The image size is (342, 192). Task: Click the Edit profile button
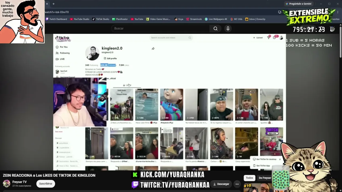(110, 58)
